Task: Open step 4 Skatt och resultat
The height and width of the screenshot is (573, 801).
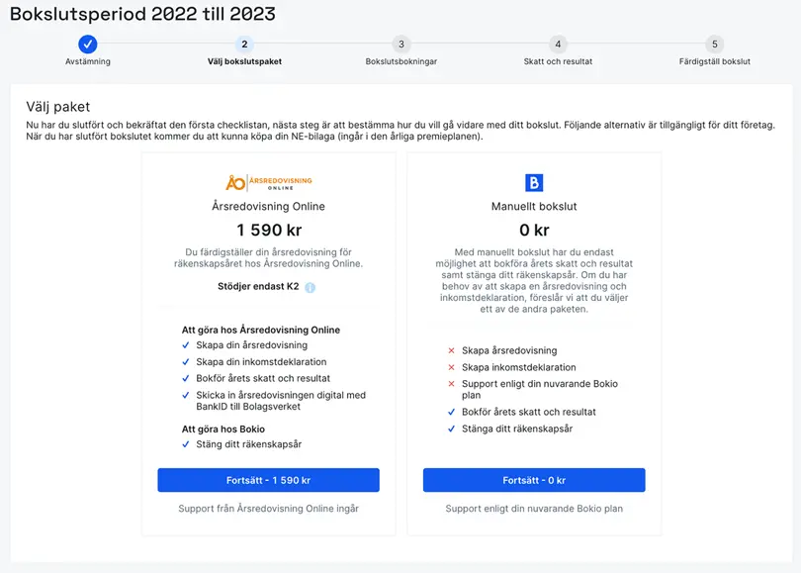Action: [x=558, y=45]
